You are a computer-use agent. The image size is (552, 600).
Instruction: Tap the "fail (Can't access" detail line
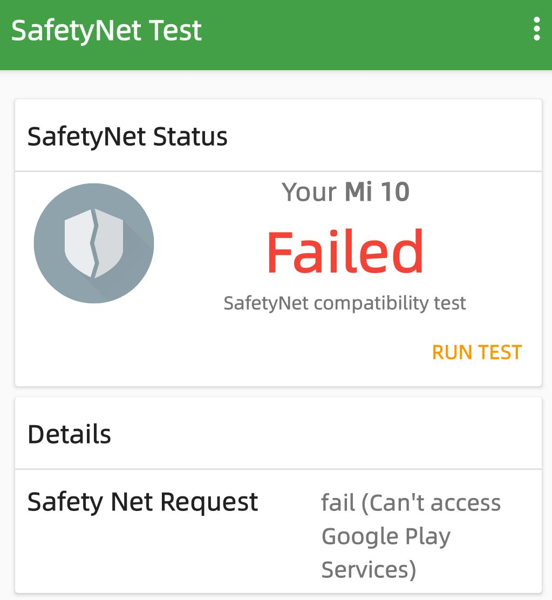pos(411,503)
